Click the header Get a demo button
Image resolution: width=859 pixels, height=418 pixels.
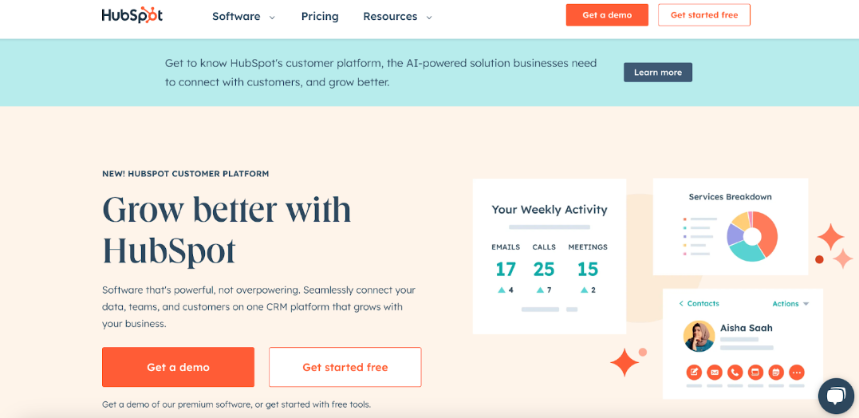(x=607, y=15)
